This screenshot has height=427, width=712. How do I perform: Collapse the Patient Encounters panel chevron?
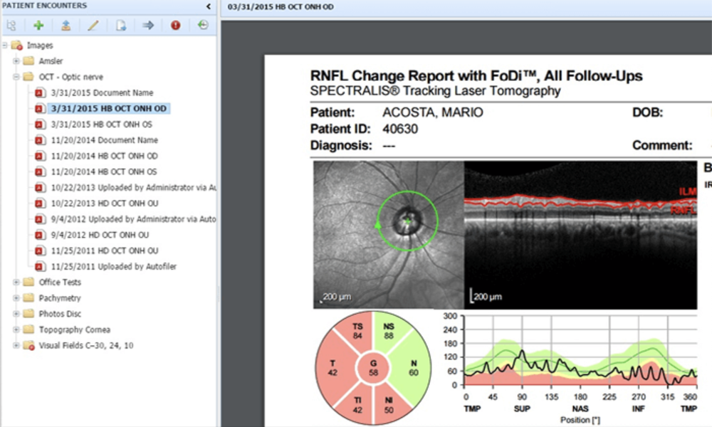209,6
